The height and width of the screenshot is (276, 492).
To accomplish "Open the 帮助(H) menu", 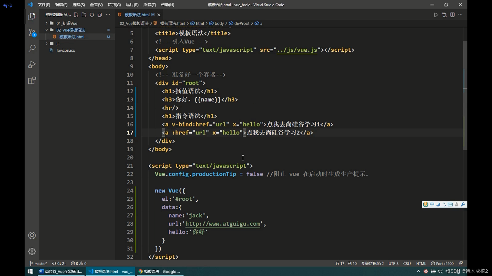I will point(167,5).
